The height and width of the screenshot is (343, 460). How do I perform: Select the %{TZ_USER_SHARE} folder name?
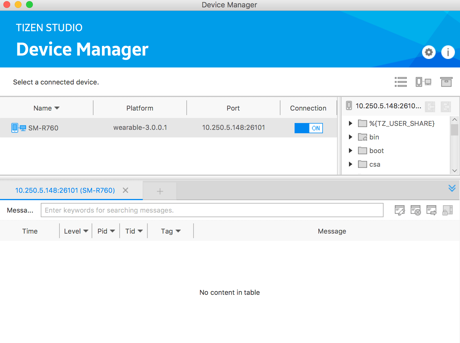(402, 124)
